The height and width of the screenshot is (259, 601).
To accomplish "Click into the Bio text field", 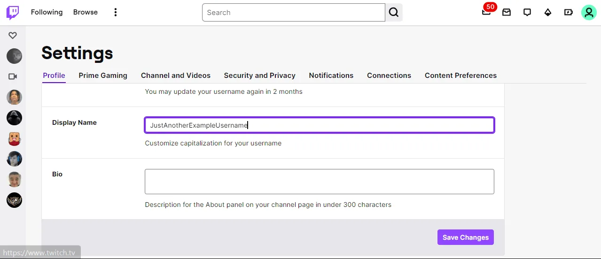I will [319, 182].
